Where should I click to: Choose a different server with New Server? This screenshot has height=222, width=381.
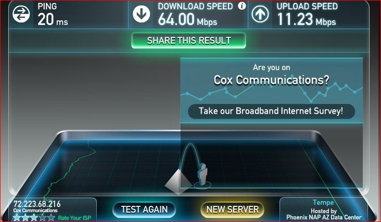tap(233, 210)
